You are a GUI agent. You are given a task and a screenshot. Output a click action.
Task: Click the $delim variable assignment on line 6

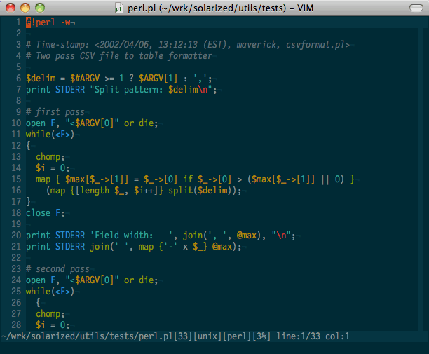click(39, 79)
